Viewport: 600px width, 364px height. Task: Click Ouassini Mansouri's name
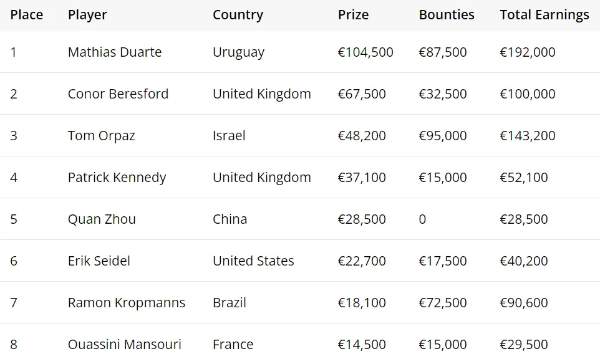pos(125,345)
